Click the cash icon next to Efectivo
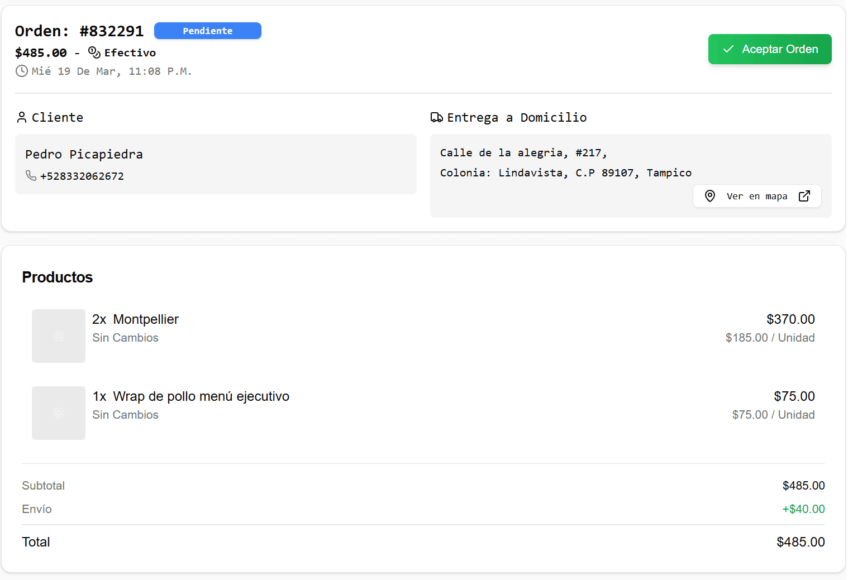The image size is (848, 580). pos(93,52)
